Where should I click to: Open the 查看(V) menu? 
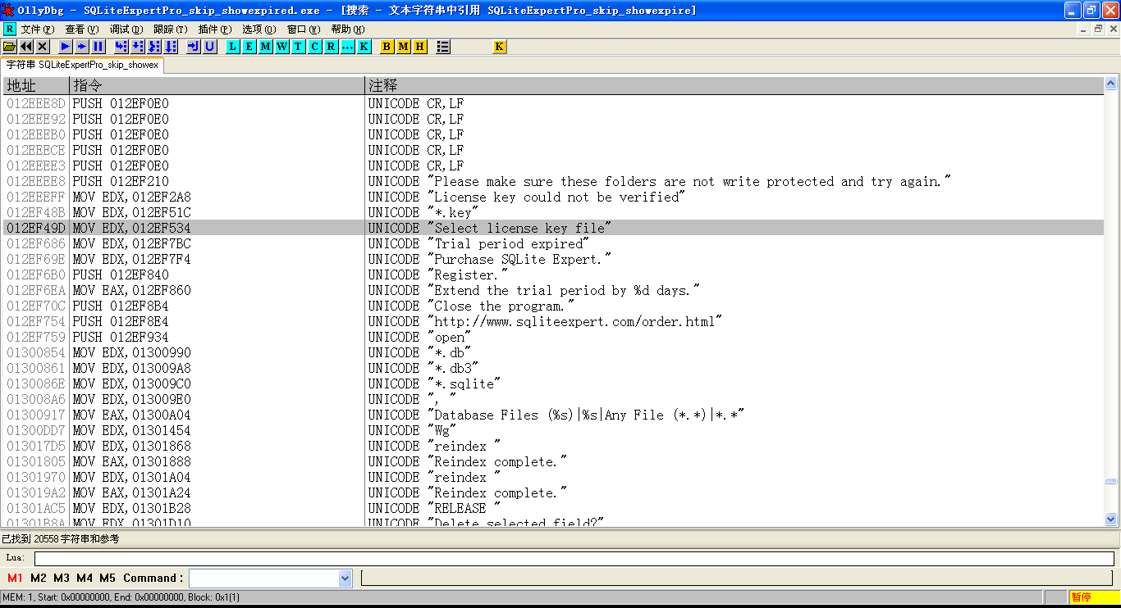[82, 29]
